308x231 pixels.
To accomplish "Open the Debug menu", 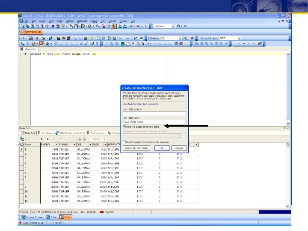I will pos(94,21).
